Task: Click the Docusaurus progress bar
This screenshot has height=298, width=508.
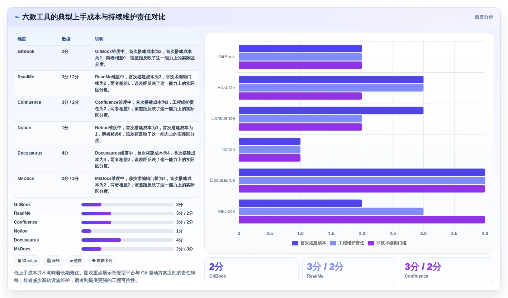Action: click(127, 240)
